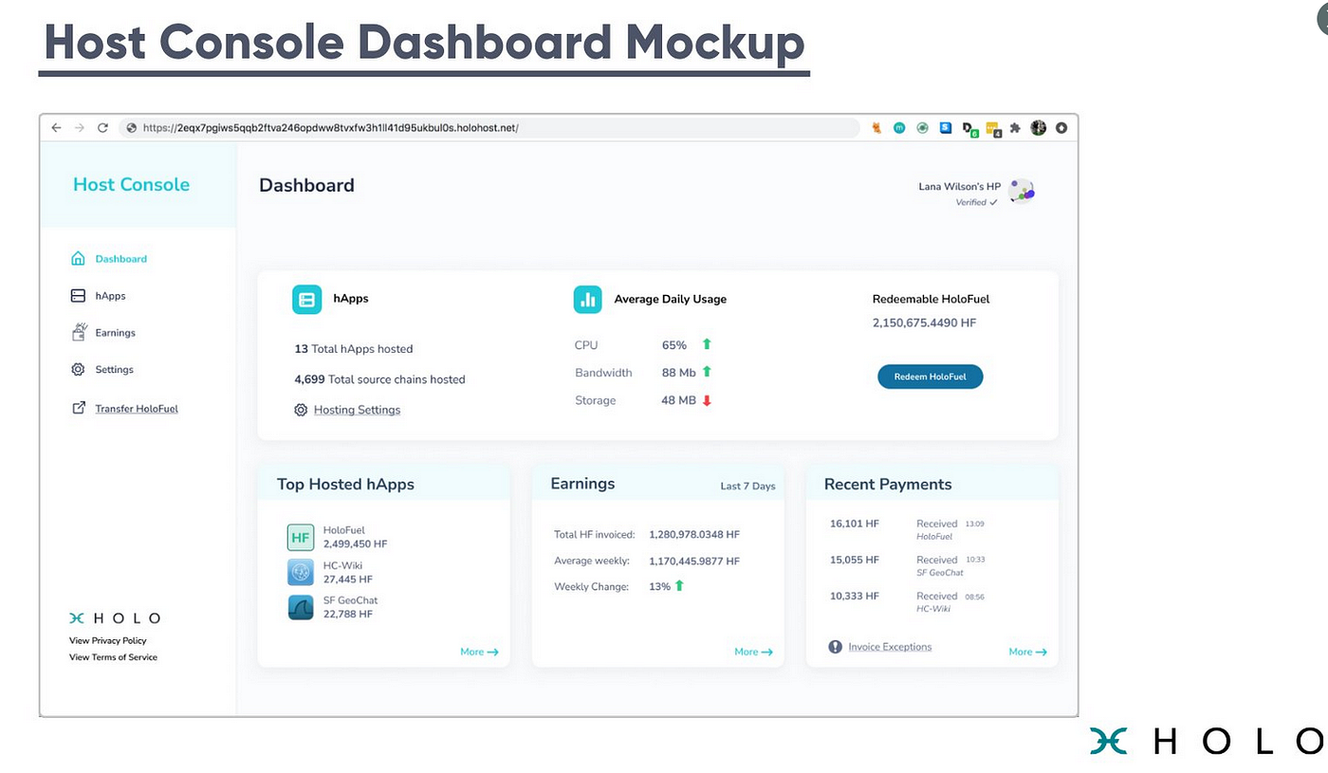
Task: Click the browser forward arrow
Action: coord(79,127)
